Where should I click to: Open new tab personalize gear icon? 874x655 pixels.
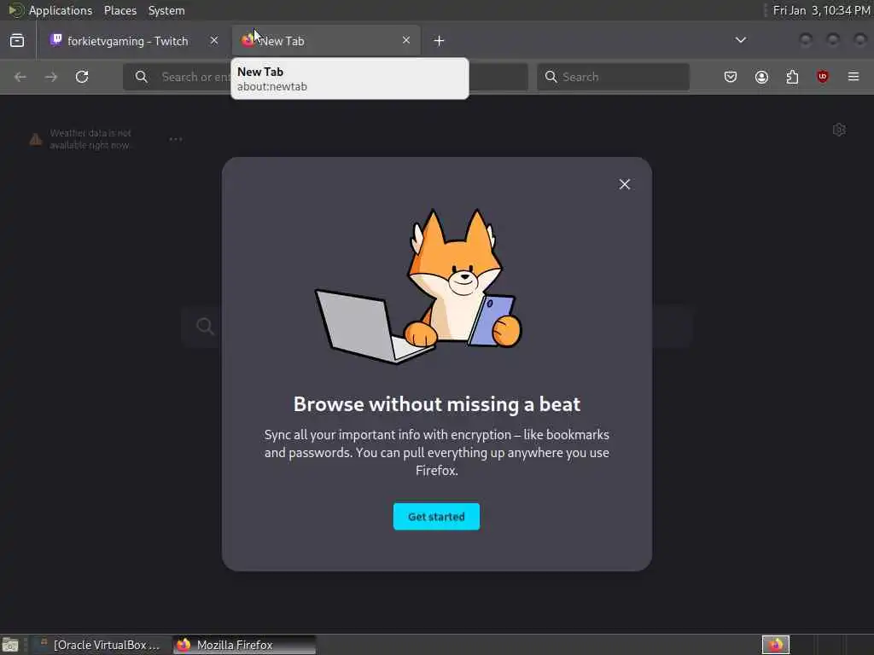click(839, 130)
